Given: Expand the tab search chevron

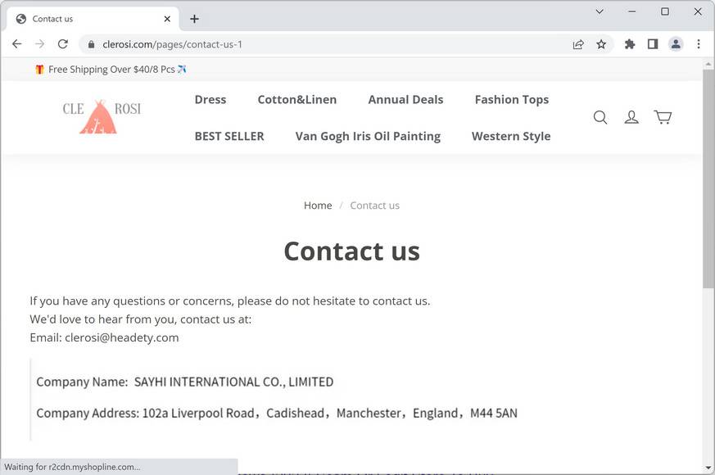Looking at the screenshot, I should click(x=600, y=11).
